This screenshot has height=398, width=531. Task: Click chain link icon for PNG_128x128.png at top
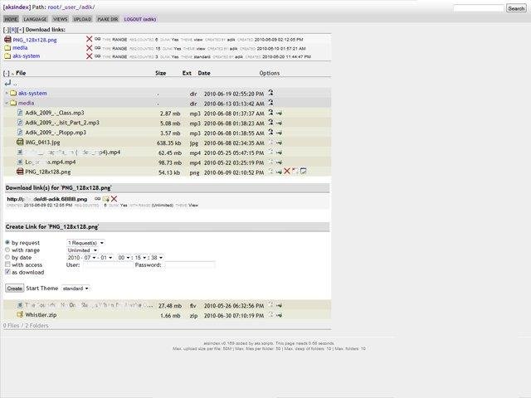pos(98,39)
